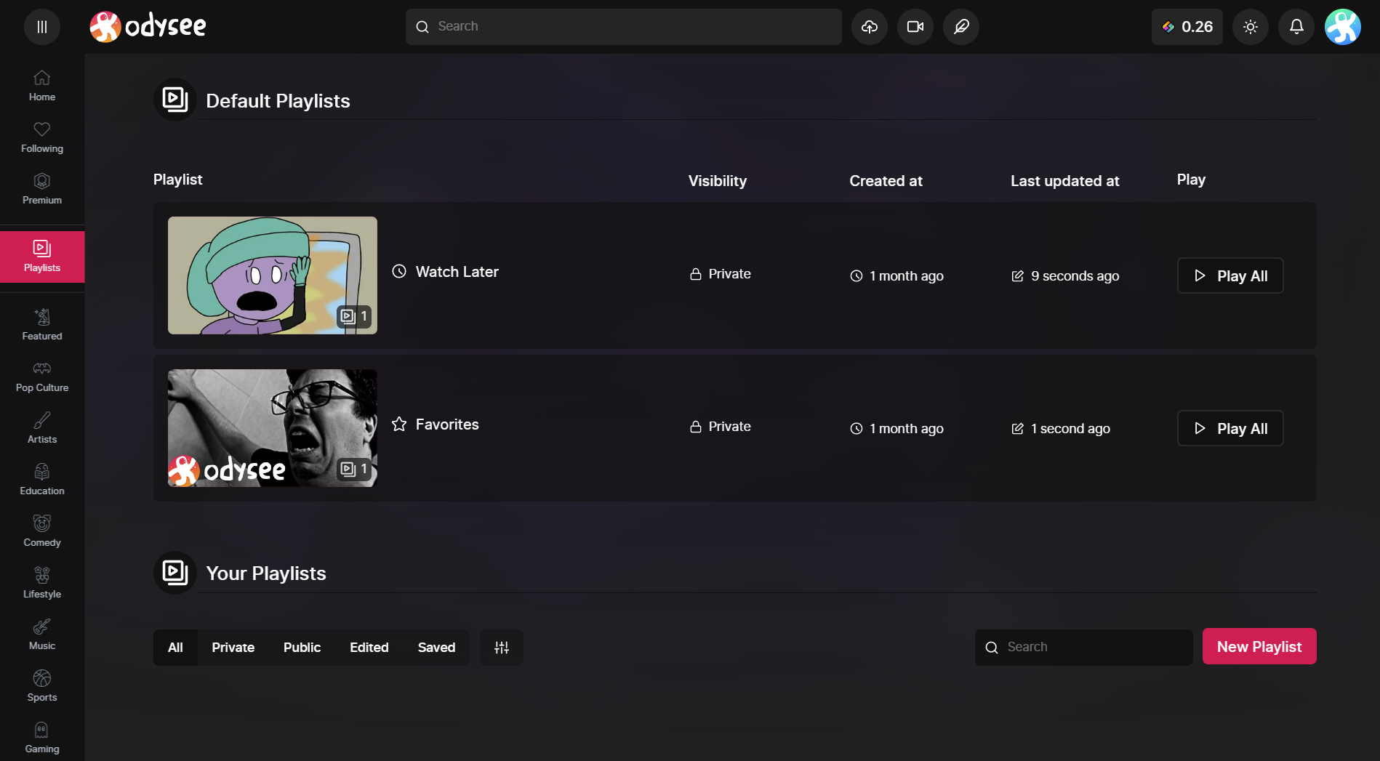Open Artists category
Viewport: 1380px width, 761px height.
coord(42,428)
